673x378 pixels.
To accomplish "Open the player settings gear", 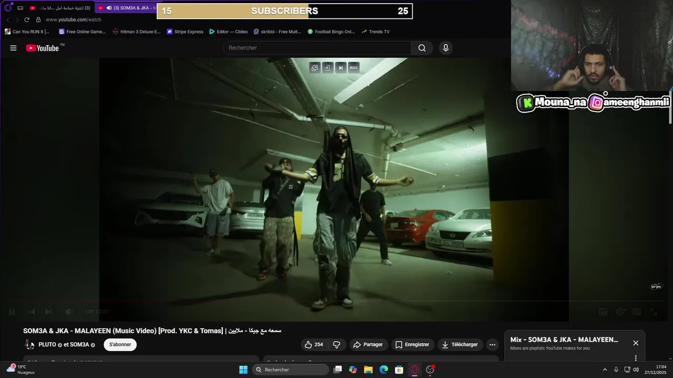I will [620, 312].
